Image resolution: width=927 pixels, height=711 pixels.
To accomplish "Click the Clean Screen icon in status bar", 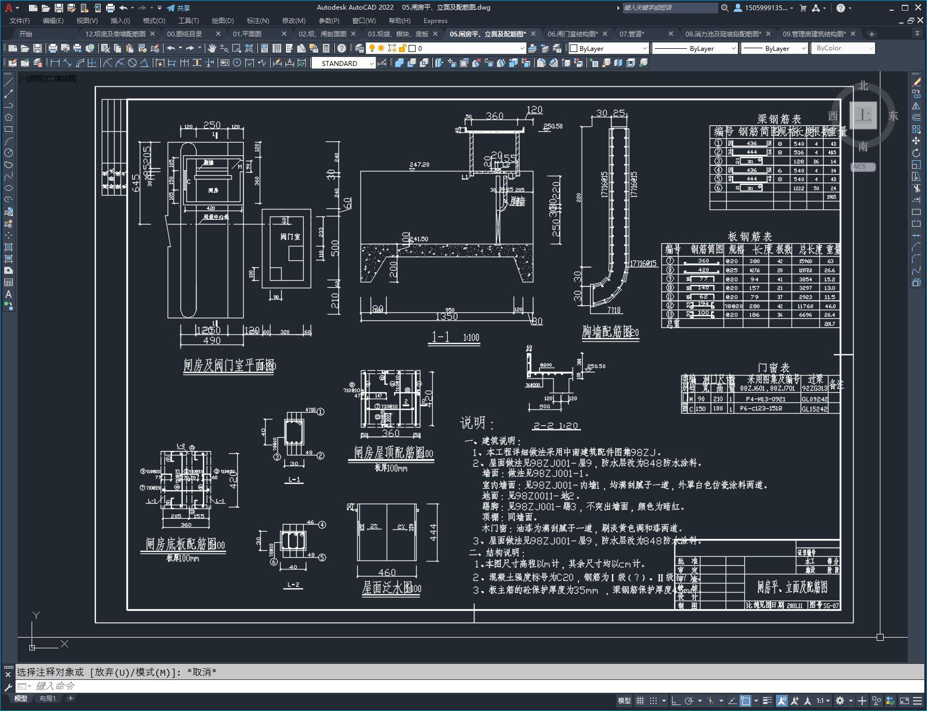I will pos(904,700).
